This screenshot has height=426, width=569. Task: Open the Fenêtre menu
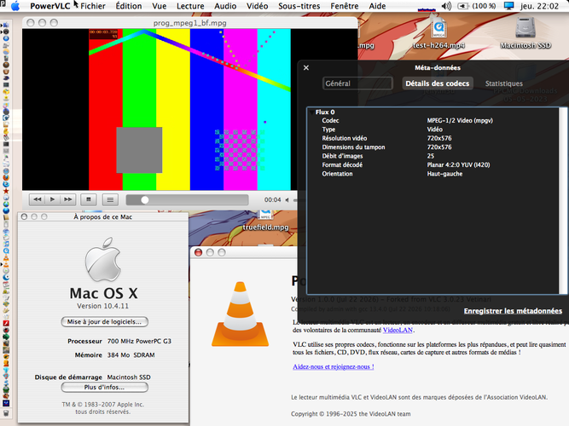pyautogui.click(x=345, y=6)
